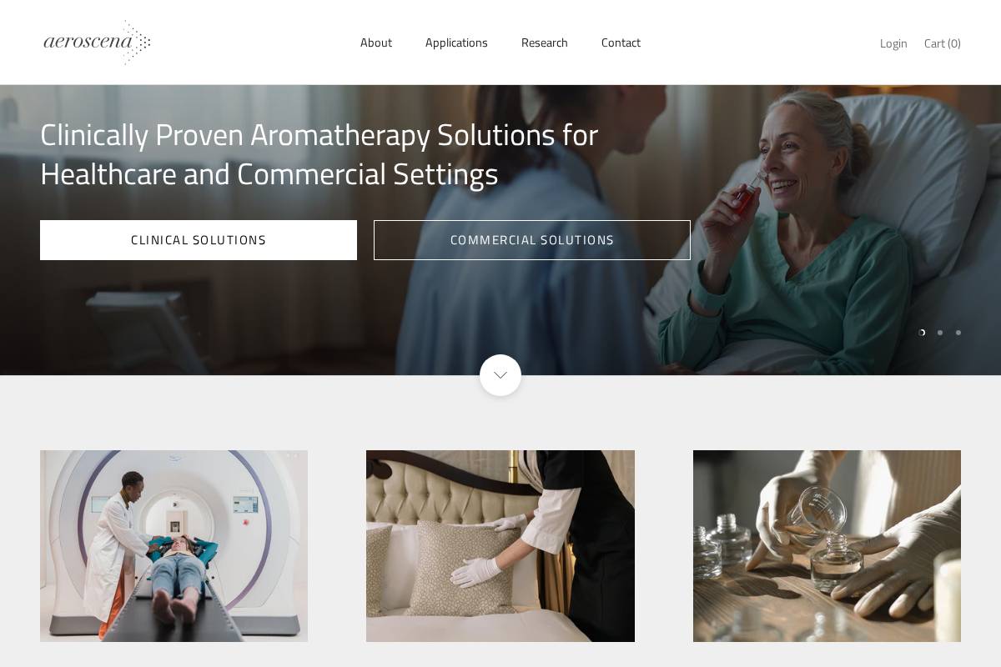1001x667 pixels.
Task: Click the Clinical Solutions button
Action: [199, 240]
